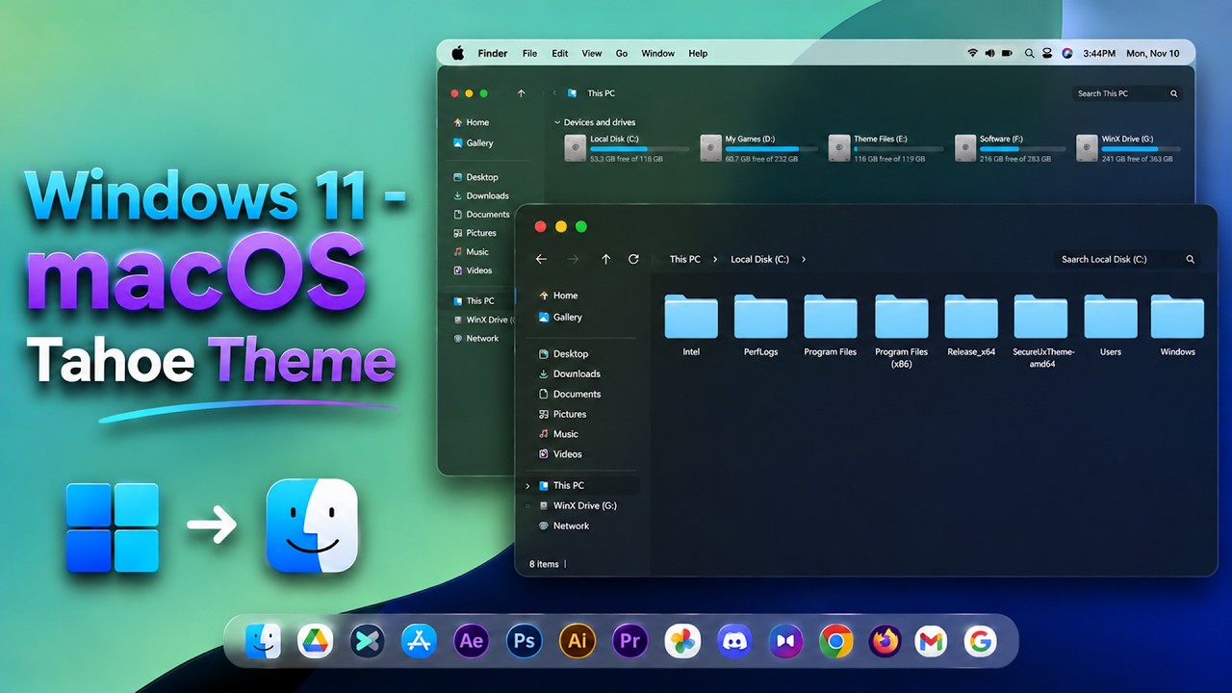The height and width of the screenshot is (693, 1232).
Task: Launch Discord from the dock
Action: click(x=734, y=641)
